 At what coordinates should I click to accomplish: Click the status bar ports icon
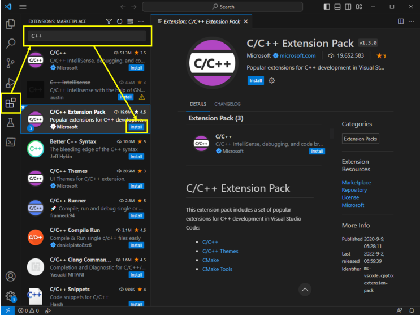point(48,310)
